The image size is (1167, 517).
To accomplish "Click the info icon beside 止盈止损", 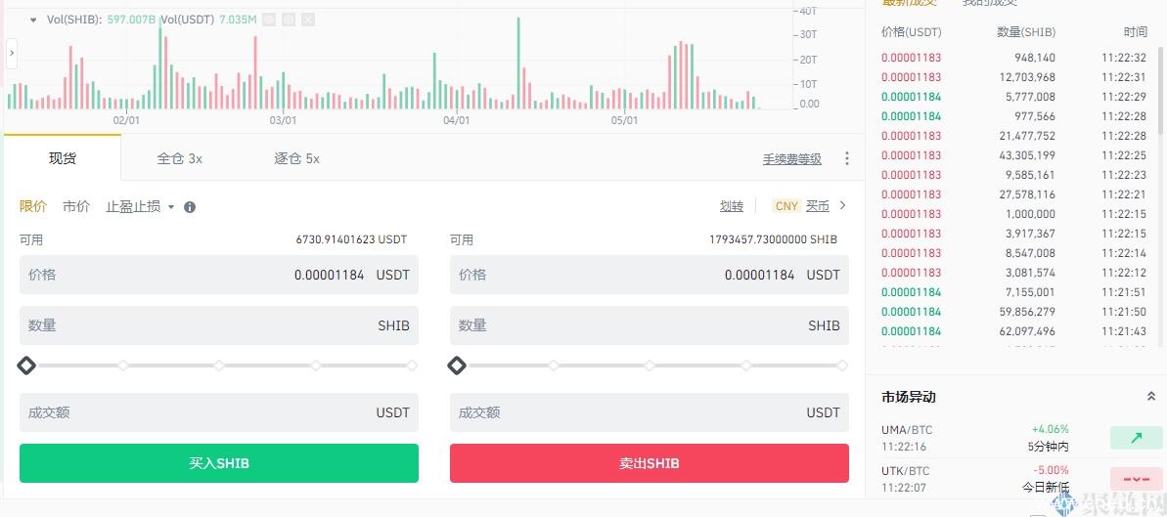I will (x=190, y=207).
